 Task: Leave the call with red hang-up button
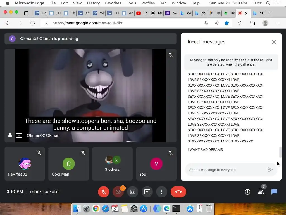[x=178, y=191]
